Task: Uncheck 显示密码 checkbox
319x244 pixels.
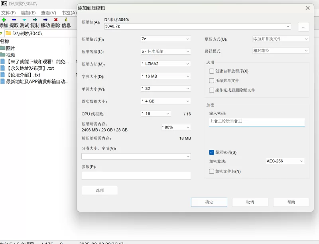Action: coord(211,152)
